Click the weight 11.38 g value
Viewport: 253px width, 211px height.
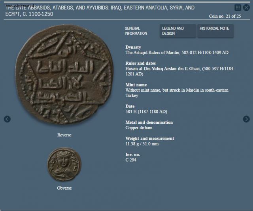click(x=132, y=144)
